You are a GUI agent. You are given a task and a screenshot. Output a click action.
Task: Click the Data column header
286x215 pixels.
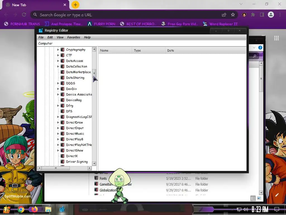(206, 50)
